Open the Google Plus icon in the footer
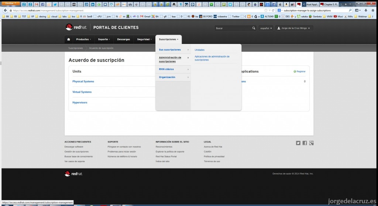 pos(311,143)
